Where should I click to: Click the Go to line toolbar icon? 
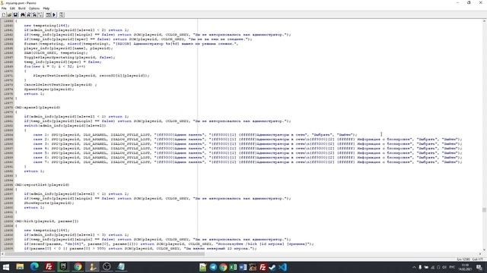coord(40,14)
